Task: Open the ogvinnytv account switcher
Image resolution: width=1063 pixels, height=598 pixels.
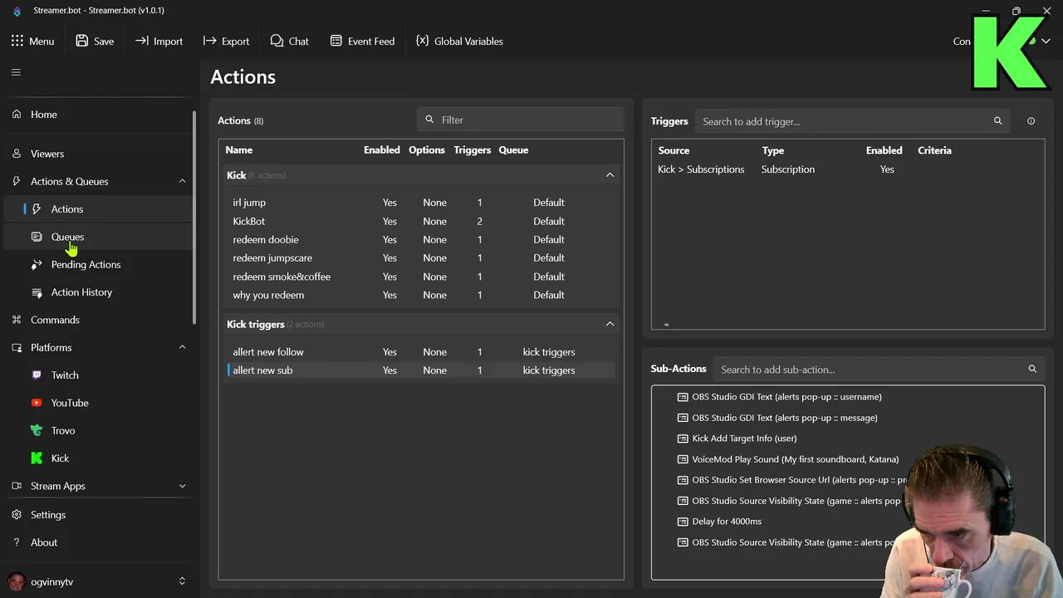Action: pyautogui.click(x=182, y=581)
